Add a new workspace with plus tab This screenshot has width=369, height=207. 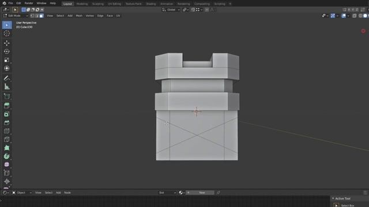click(x=230, y=4)
